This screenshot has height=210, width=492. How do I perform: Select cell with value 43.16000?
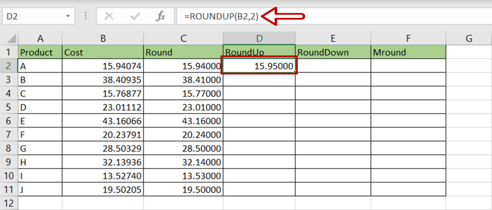183,121
